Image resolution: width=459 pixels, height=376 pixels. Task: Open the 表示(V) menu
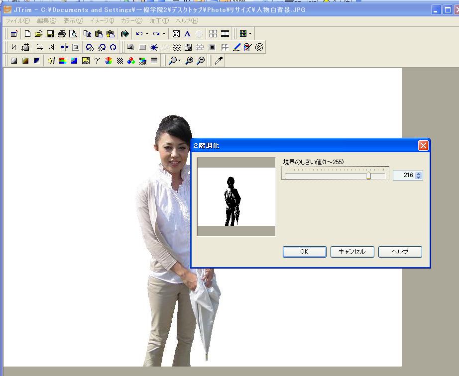click(74, 21)
